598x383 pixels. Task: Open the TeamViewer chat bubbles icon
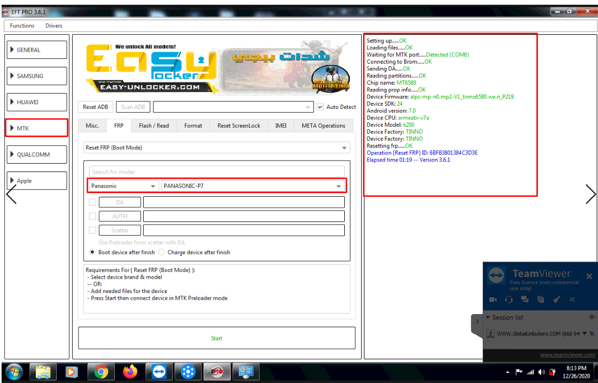(525, 299)
